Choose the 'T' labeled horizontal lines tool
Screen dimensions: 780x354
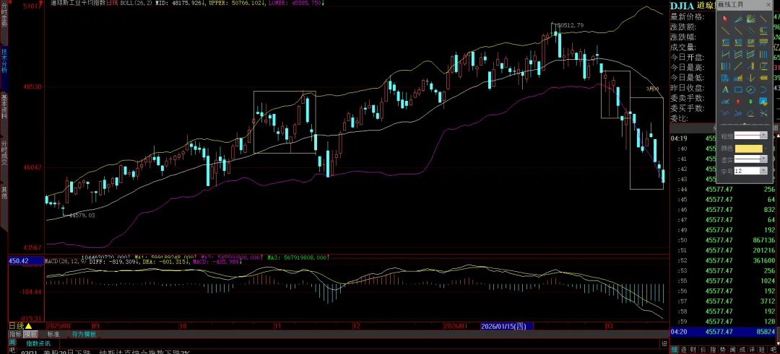725,43
